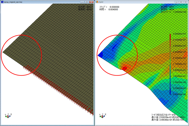Minimize the d3plot window

[176, 2]
